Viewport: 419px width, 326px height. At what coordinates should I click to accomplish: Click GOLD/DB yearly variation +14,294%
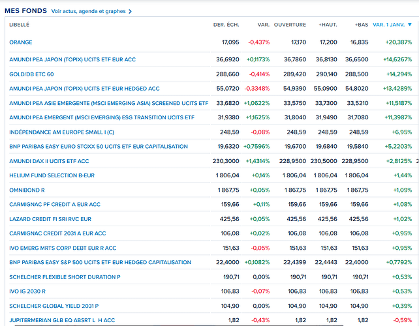click(399, 74)
